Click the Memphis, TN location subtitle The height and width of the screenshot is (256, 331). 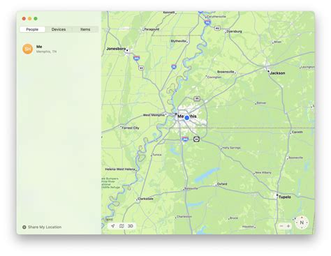(46, 52)
